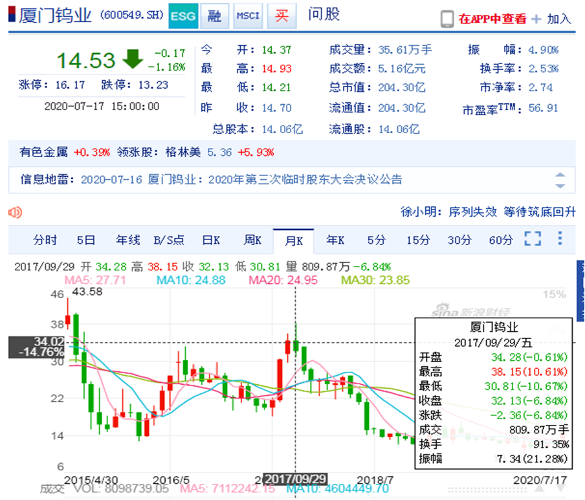Switch to the 周K chart tab
The image size is (585, 500).
click(x=252, y=240)
